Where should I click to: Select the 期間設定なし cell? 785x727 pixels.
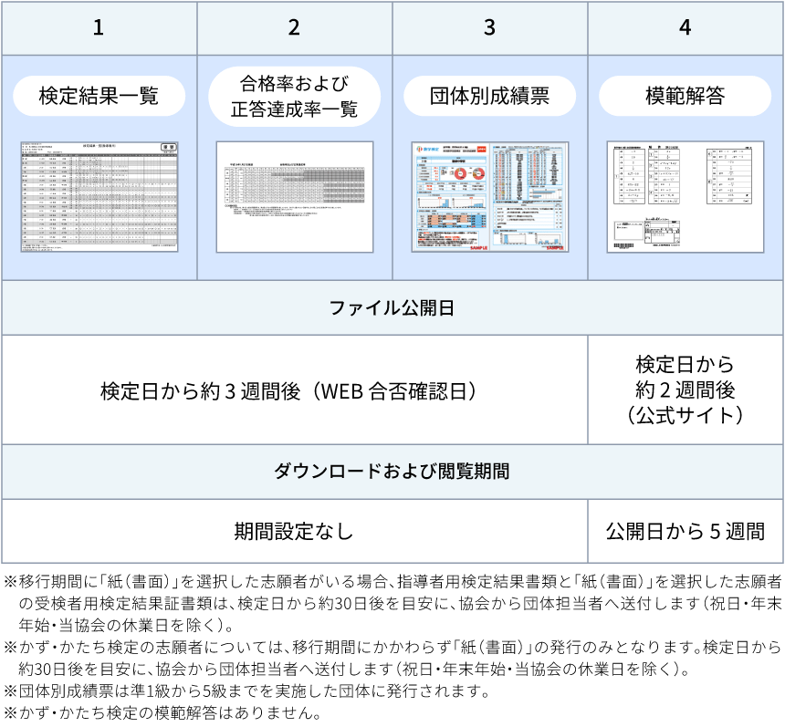pos(294,530)
